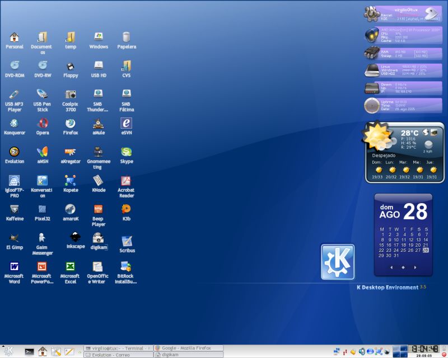This screenshot has height=358, width=448.
Task: Click the digital clock in the panel
Action: point(424,348)
